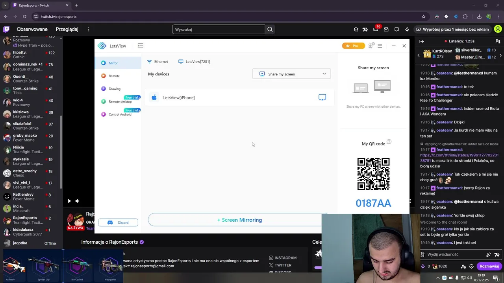Open the browser extensions puzzle icon
The height and width of the screenshot is (283, 504).
465,17
